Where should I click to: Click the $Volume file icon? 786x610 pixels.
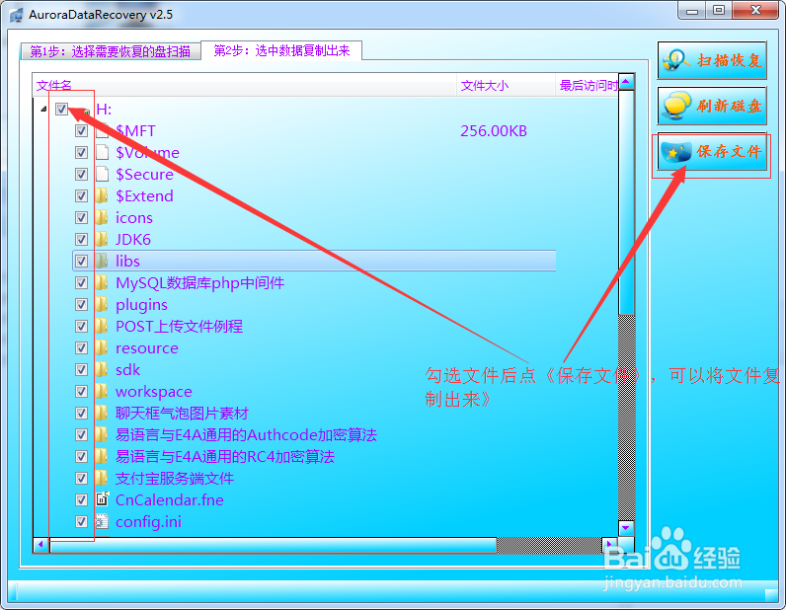[103, 152]
